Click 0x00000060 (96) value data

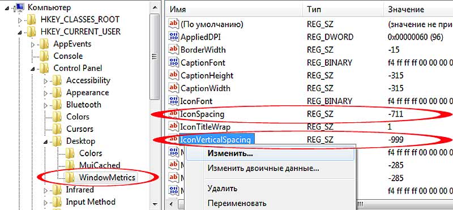pyautogui.click(x=416, y=37)
